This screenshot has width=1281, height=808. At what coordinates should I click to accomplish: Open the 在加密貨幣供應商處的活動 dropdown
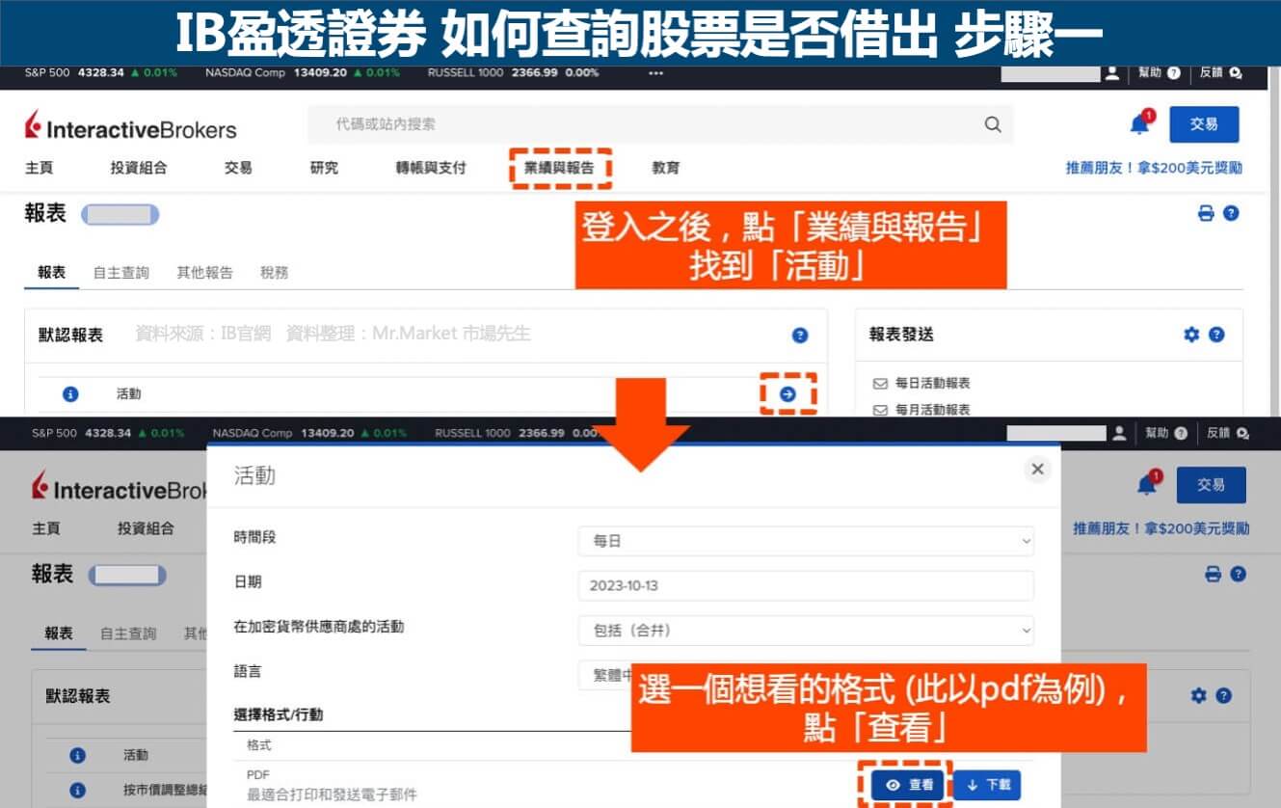pyautogui.click(x=806, y=631)
